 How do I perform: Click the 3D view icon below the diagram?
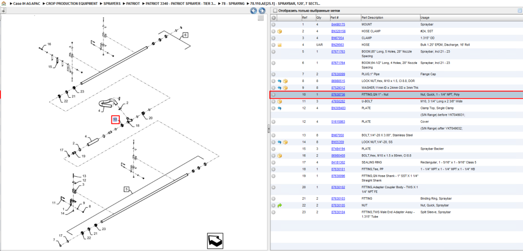215,241
